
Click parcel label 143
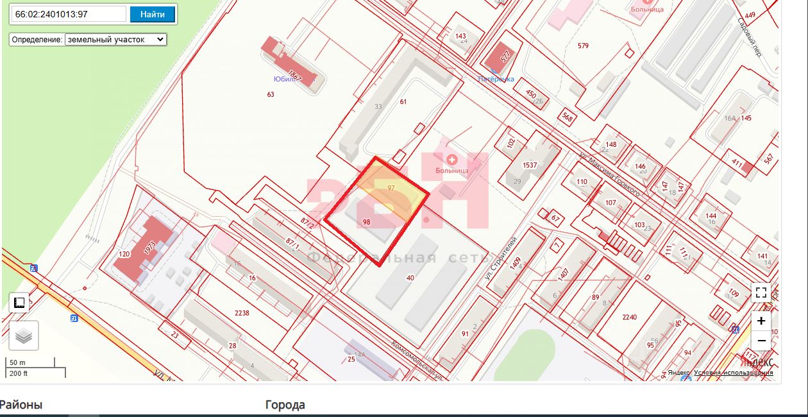click(x=460, y=37)
